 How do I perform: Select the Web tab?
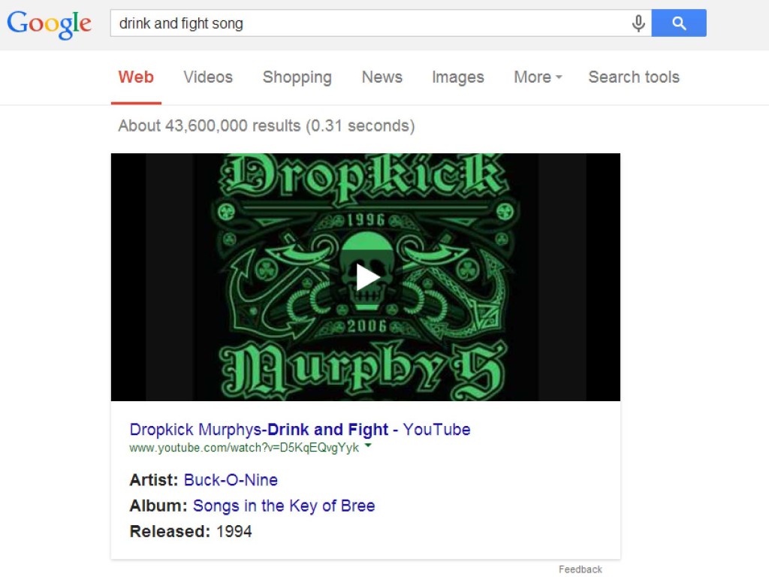click(136, 77)
